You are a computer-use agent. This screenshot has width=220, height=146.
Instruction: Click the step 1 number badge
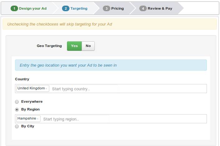(14, 8)
